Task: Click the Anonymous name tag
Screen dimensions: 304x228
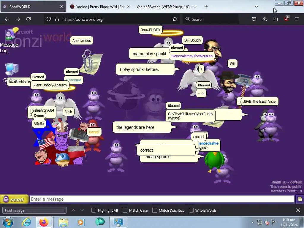Action: point(81,40)
